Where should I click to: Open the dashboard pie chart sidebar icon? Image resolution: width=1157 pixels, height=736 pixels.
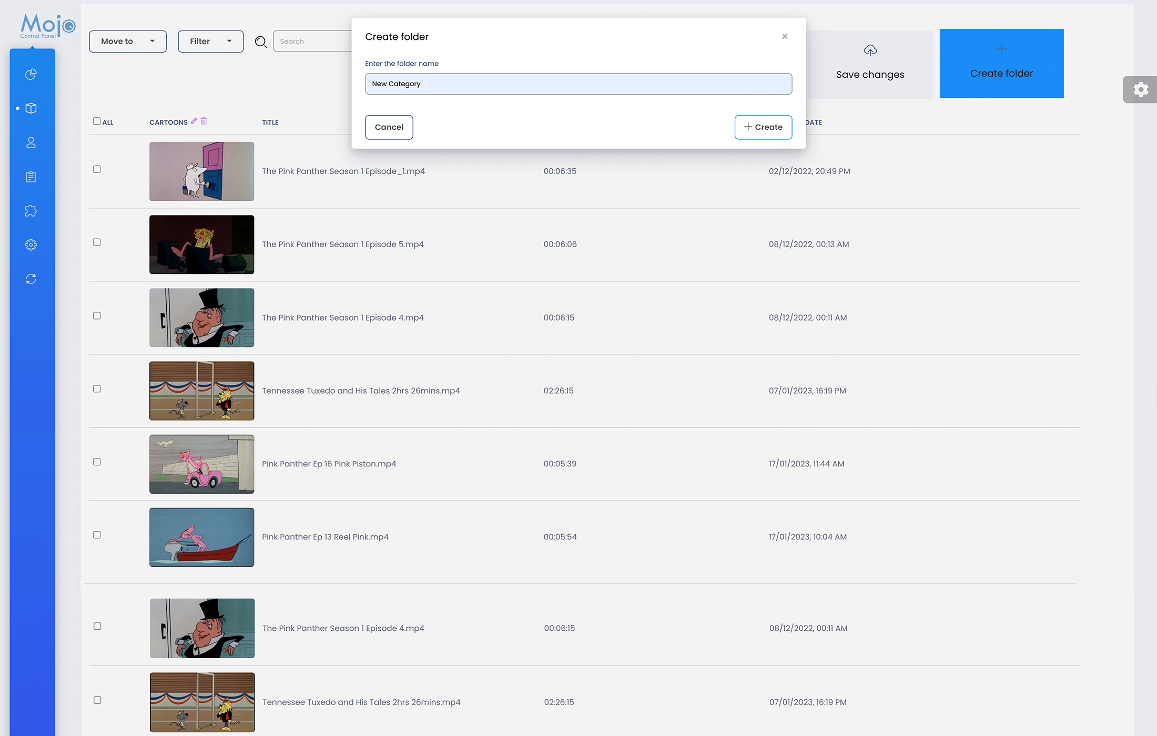pos(31,74)
